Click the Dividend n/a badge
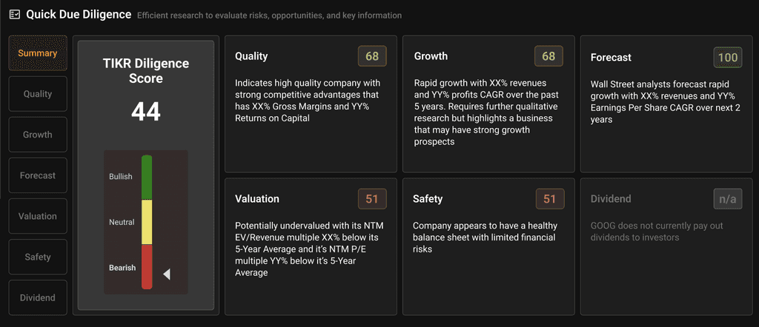This screenshot has height=327, width=759. (728, 199)
